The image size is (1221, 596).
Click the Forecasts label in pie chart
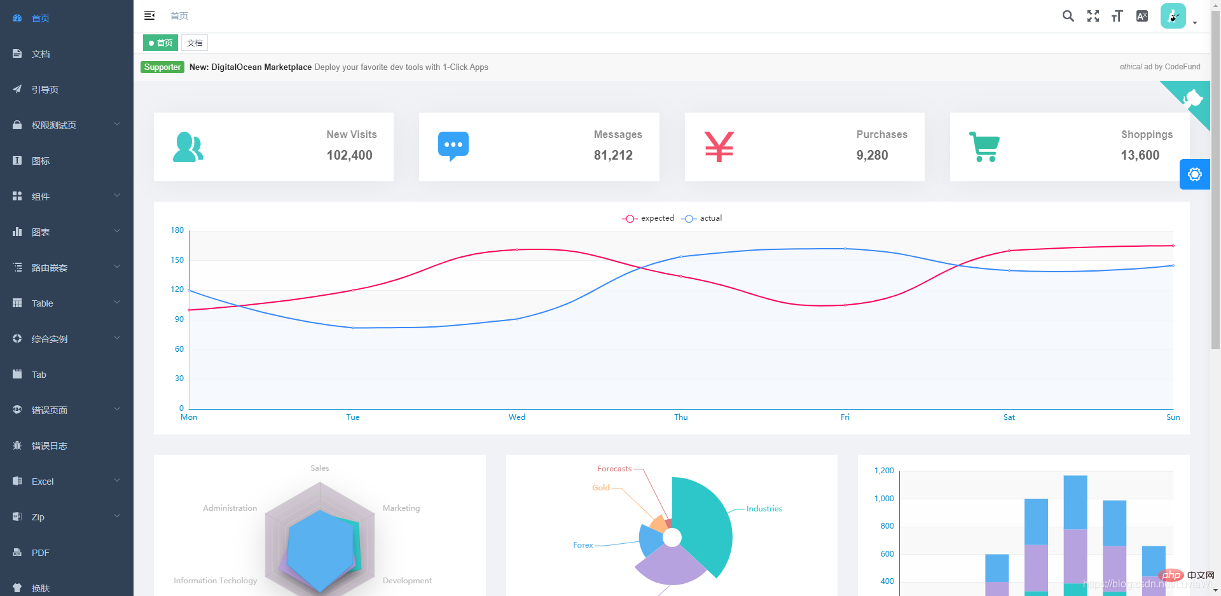coord(614,469)
